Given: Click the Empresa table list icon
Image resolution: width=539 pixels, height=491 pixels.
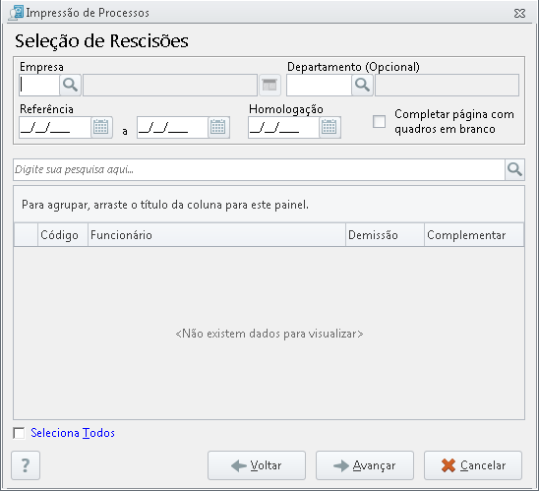Looking at the screenshot, I should click(269, 85).
